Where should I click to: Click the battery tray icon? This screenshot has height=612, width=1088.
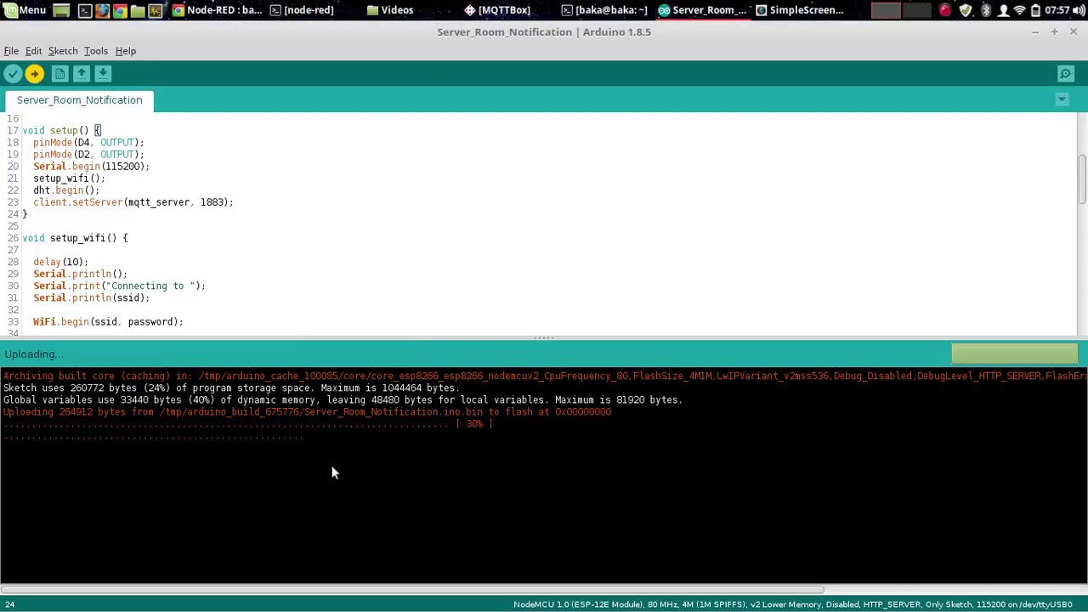[1035, 10]
